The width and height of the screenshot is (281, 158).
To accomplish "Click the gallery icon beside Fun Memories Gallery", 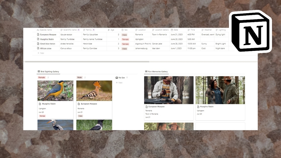I will 146,72.
